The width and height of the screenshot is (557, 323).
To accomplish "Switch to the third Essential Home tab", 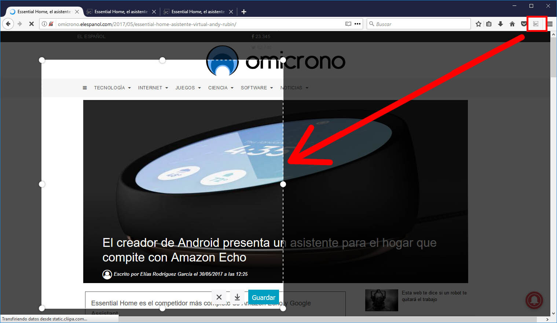I will click(198, 11).
